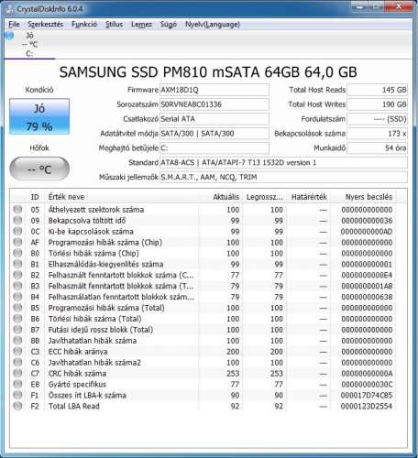Click the Nyers becslés column header
The width and height of the screenshot is (418, 458).
point(364,197)
